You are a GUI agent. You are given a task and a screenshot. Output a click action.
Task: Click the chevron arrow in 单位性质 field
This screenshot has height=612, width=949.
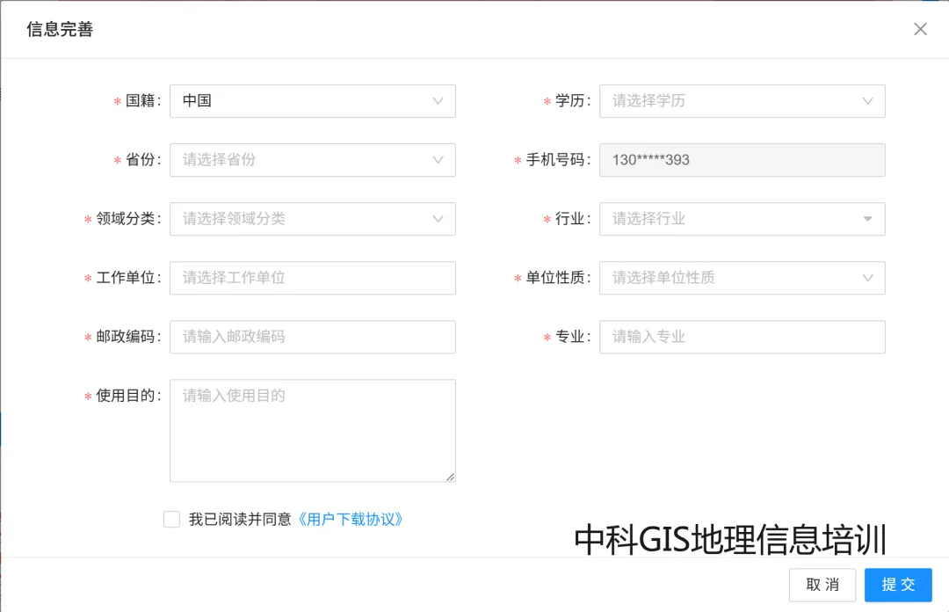coord(867,278)
